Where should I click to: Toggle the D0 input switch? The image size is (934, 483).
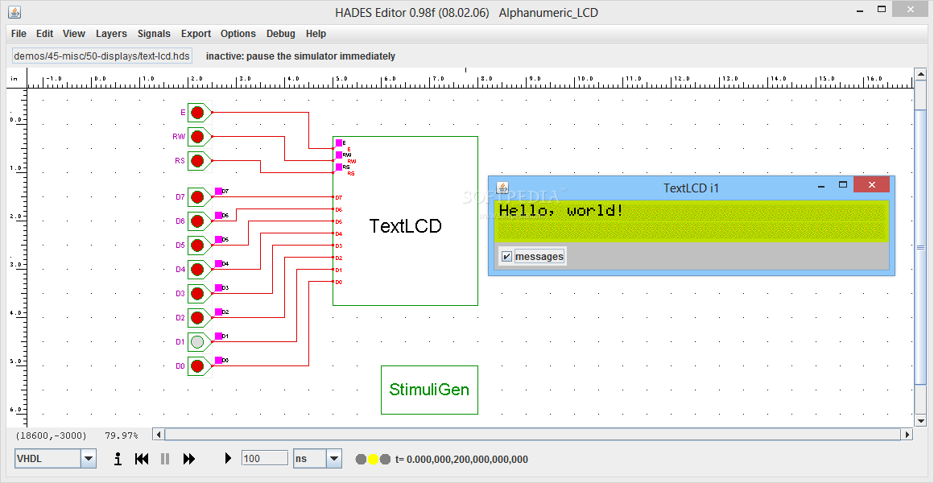tap(198, 365)
